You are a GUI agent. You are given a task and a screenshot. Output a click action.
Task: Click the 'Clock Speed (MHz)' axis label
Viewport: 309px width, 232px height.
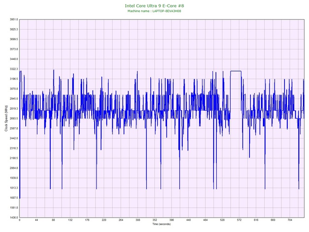pos(6,119)
